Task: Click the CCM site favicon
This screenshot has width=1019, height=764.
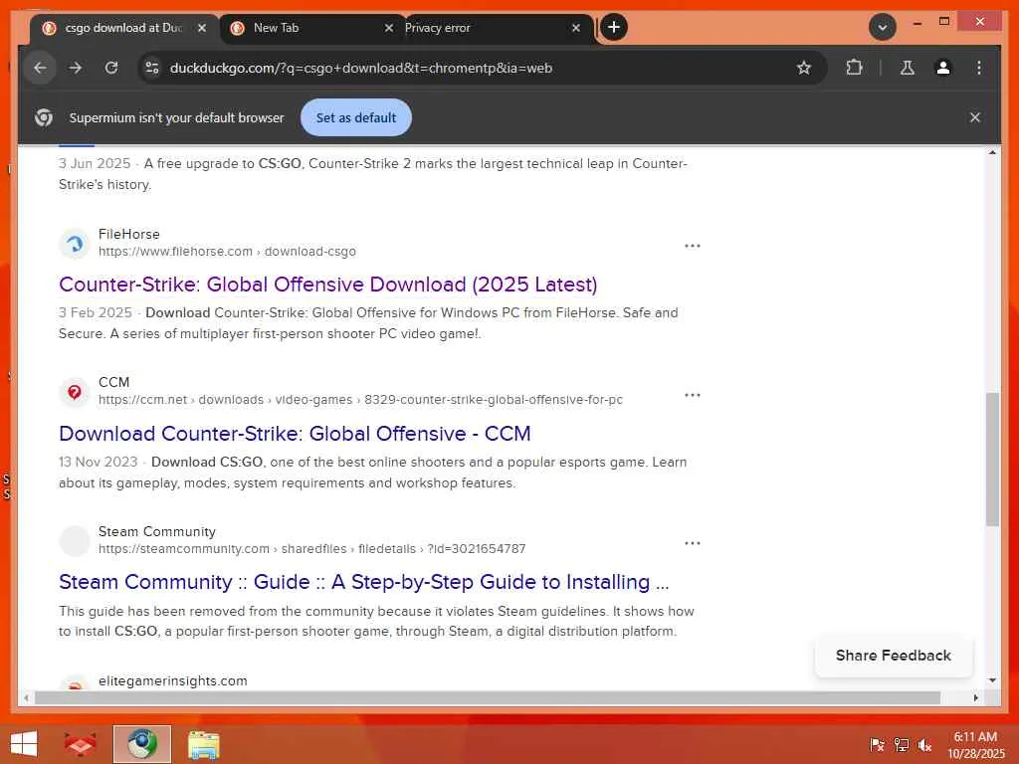Action: 74,392
